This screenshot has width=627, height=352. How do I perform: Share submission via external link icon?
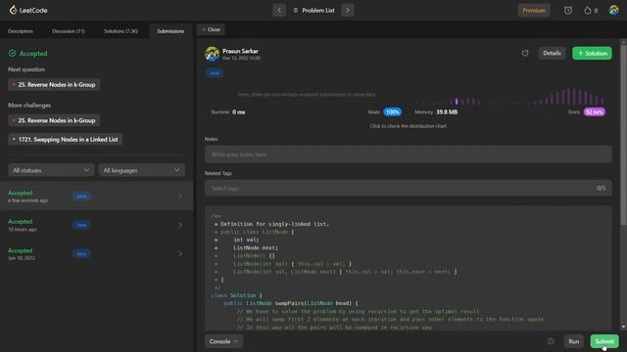point(525,53)
